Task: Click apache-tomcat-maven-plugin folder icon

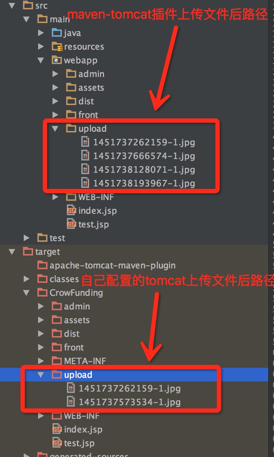Action: coord(42,265)
